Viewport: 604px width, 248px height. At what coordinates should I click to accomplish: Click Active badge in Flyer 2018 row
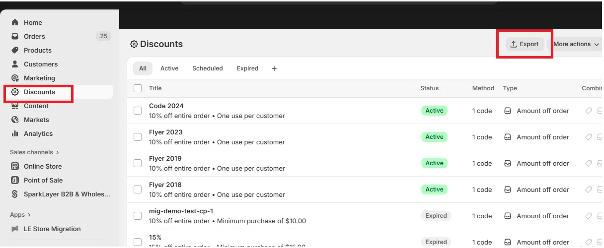[x=434, y=189]
